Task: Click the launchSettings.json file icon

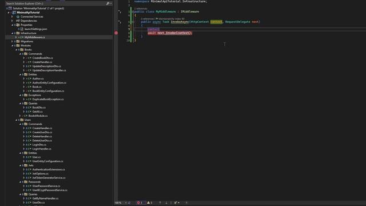Action: (x=22, y=29)
